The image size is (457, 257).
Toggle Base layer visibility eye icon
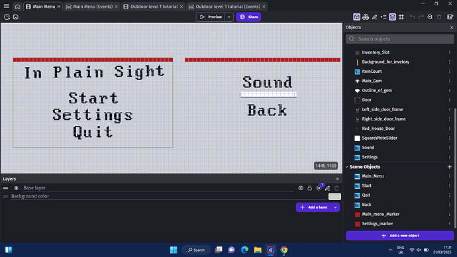pos(301,188)
